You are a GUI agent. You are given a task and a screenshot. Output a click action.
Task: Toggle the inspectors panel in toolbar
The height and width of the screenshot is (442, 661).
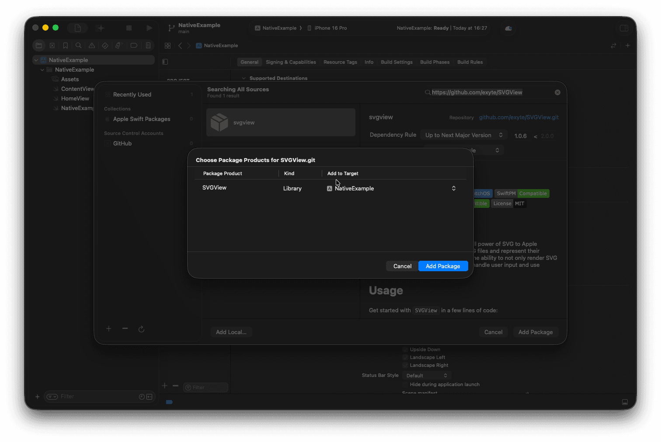coord(624,28)
